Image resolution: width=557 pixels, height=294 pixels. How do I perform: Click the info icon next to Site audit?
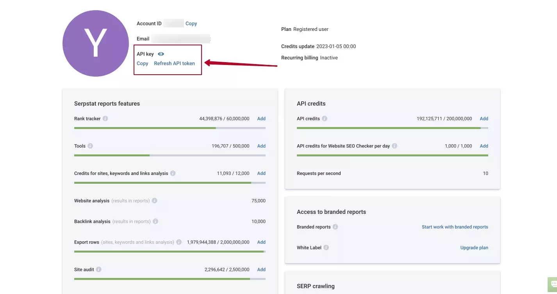coord(99,269)
